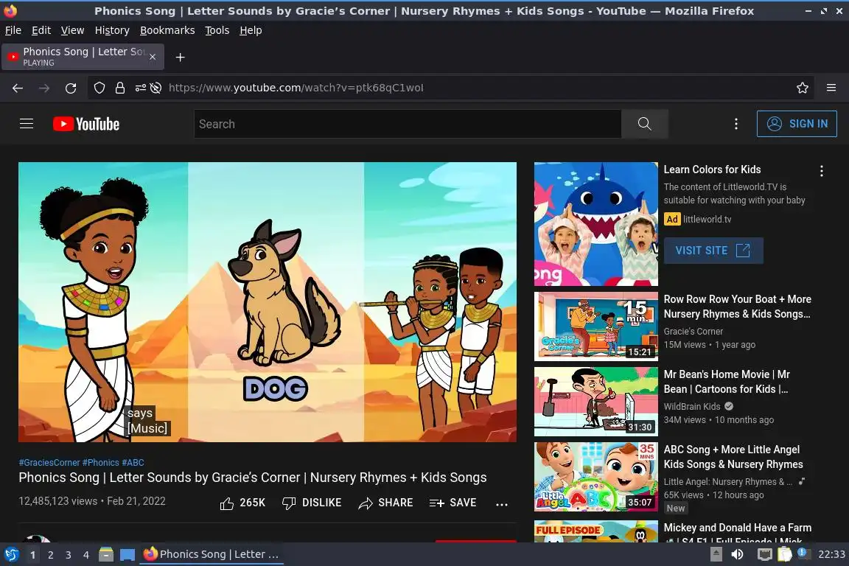This screenshot has height=566, width=849.
Task: Click the removable drive tray icon
Action: pos(716,554)
